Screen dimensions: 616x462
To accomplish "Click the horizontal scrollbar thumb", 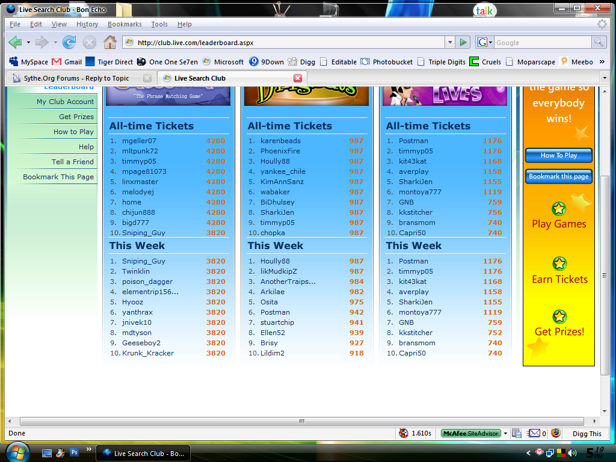I will coord(302,421).
